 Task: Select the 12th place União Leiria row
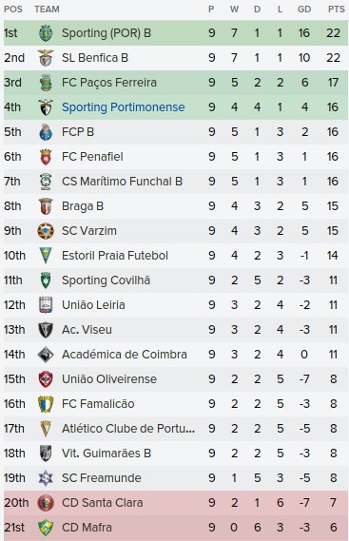click(x=176, y=305)
